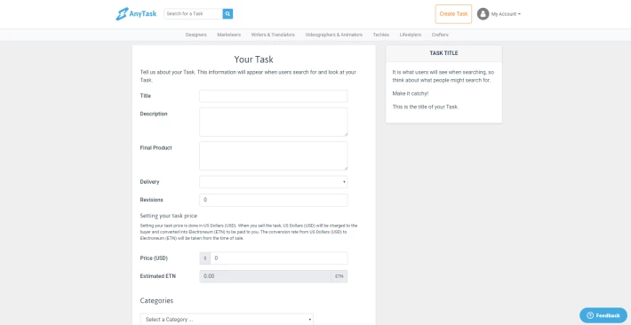Open the Lifestylers category menu

pos(411,35)
